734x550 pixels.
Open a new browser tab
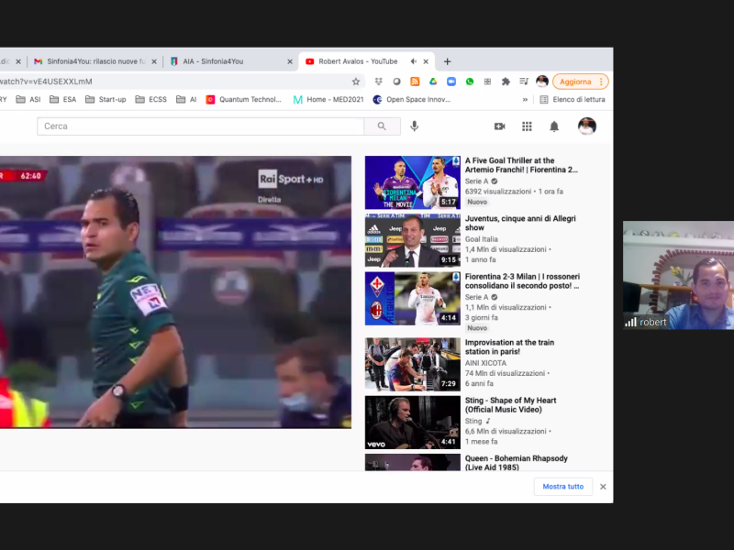(x=447, y=61)
